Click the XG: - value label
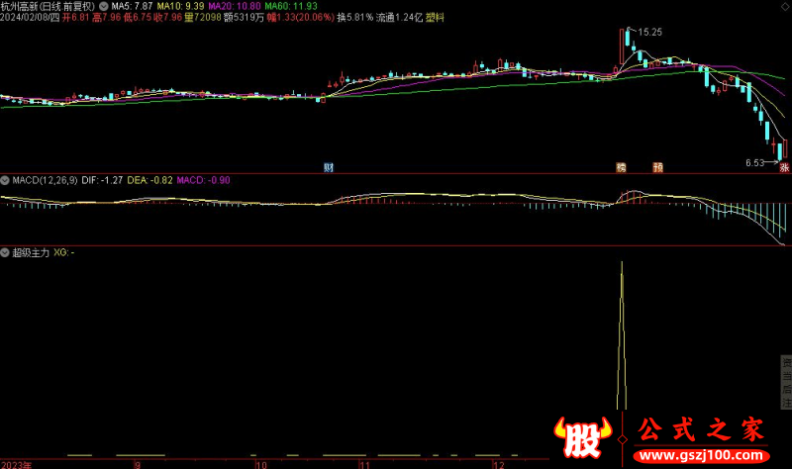Screen dimensions: 792x469 tap(64, 252)
